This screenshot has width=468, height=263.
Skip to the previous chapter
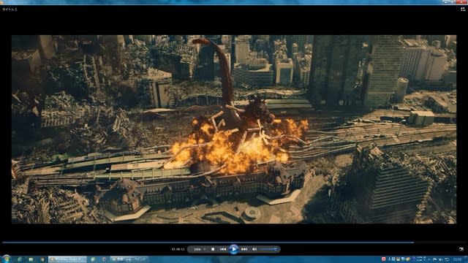[x=222, y=249]
